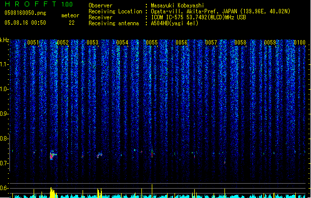
Task: Click the 0056 time marker
Action: click(181, 43)
